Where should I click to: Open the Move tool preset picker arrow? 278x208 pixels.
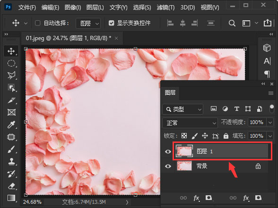26,23
